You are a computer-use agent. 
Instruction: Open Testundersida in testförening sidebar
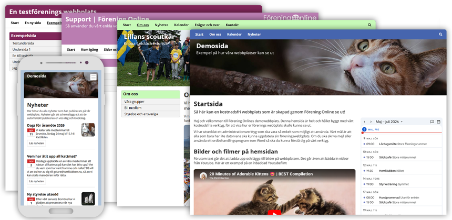tap(36, 43)
